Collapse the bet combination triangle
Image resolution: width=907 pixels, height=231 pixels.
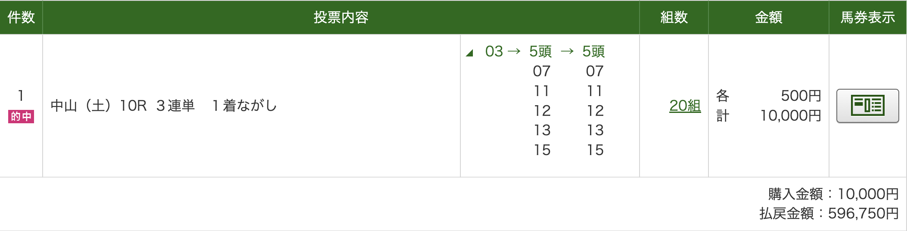[469, 53]
